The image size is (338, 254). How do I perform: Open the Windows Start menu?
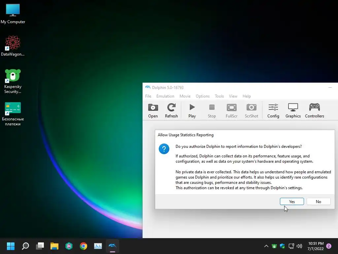point(11,246)
